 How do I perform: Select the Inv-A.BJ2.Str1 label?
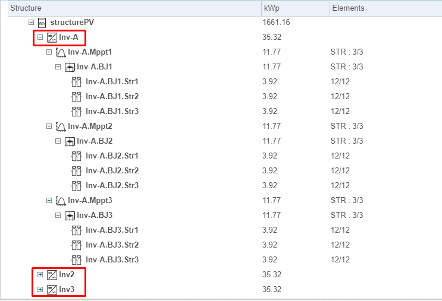click(x=112, y=156)
